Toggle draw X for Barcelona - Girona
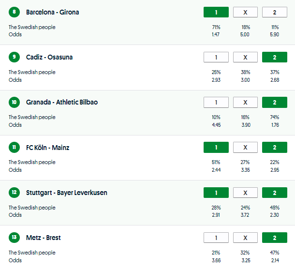 pyautogui.click(x=245, y=12)
